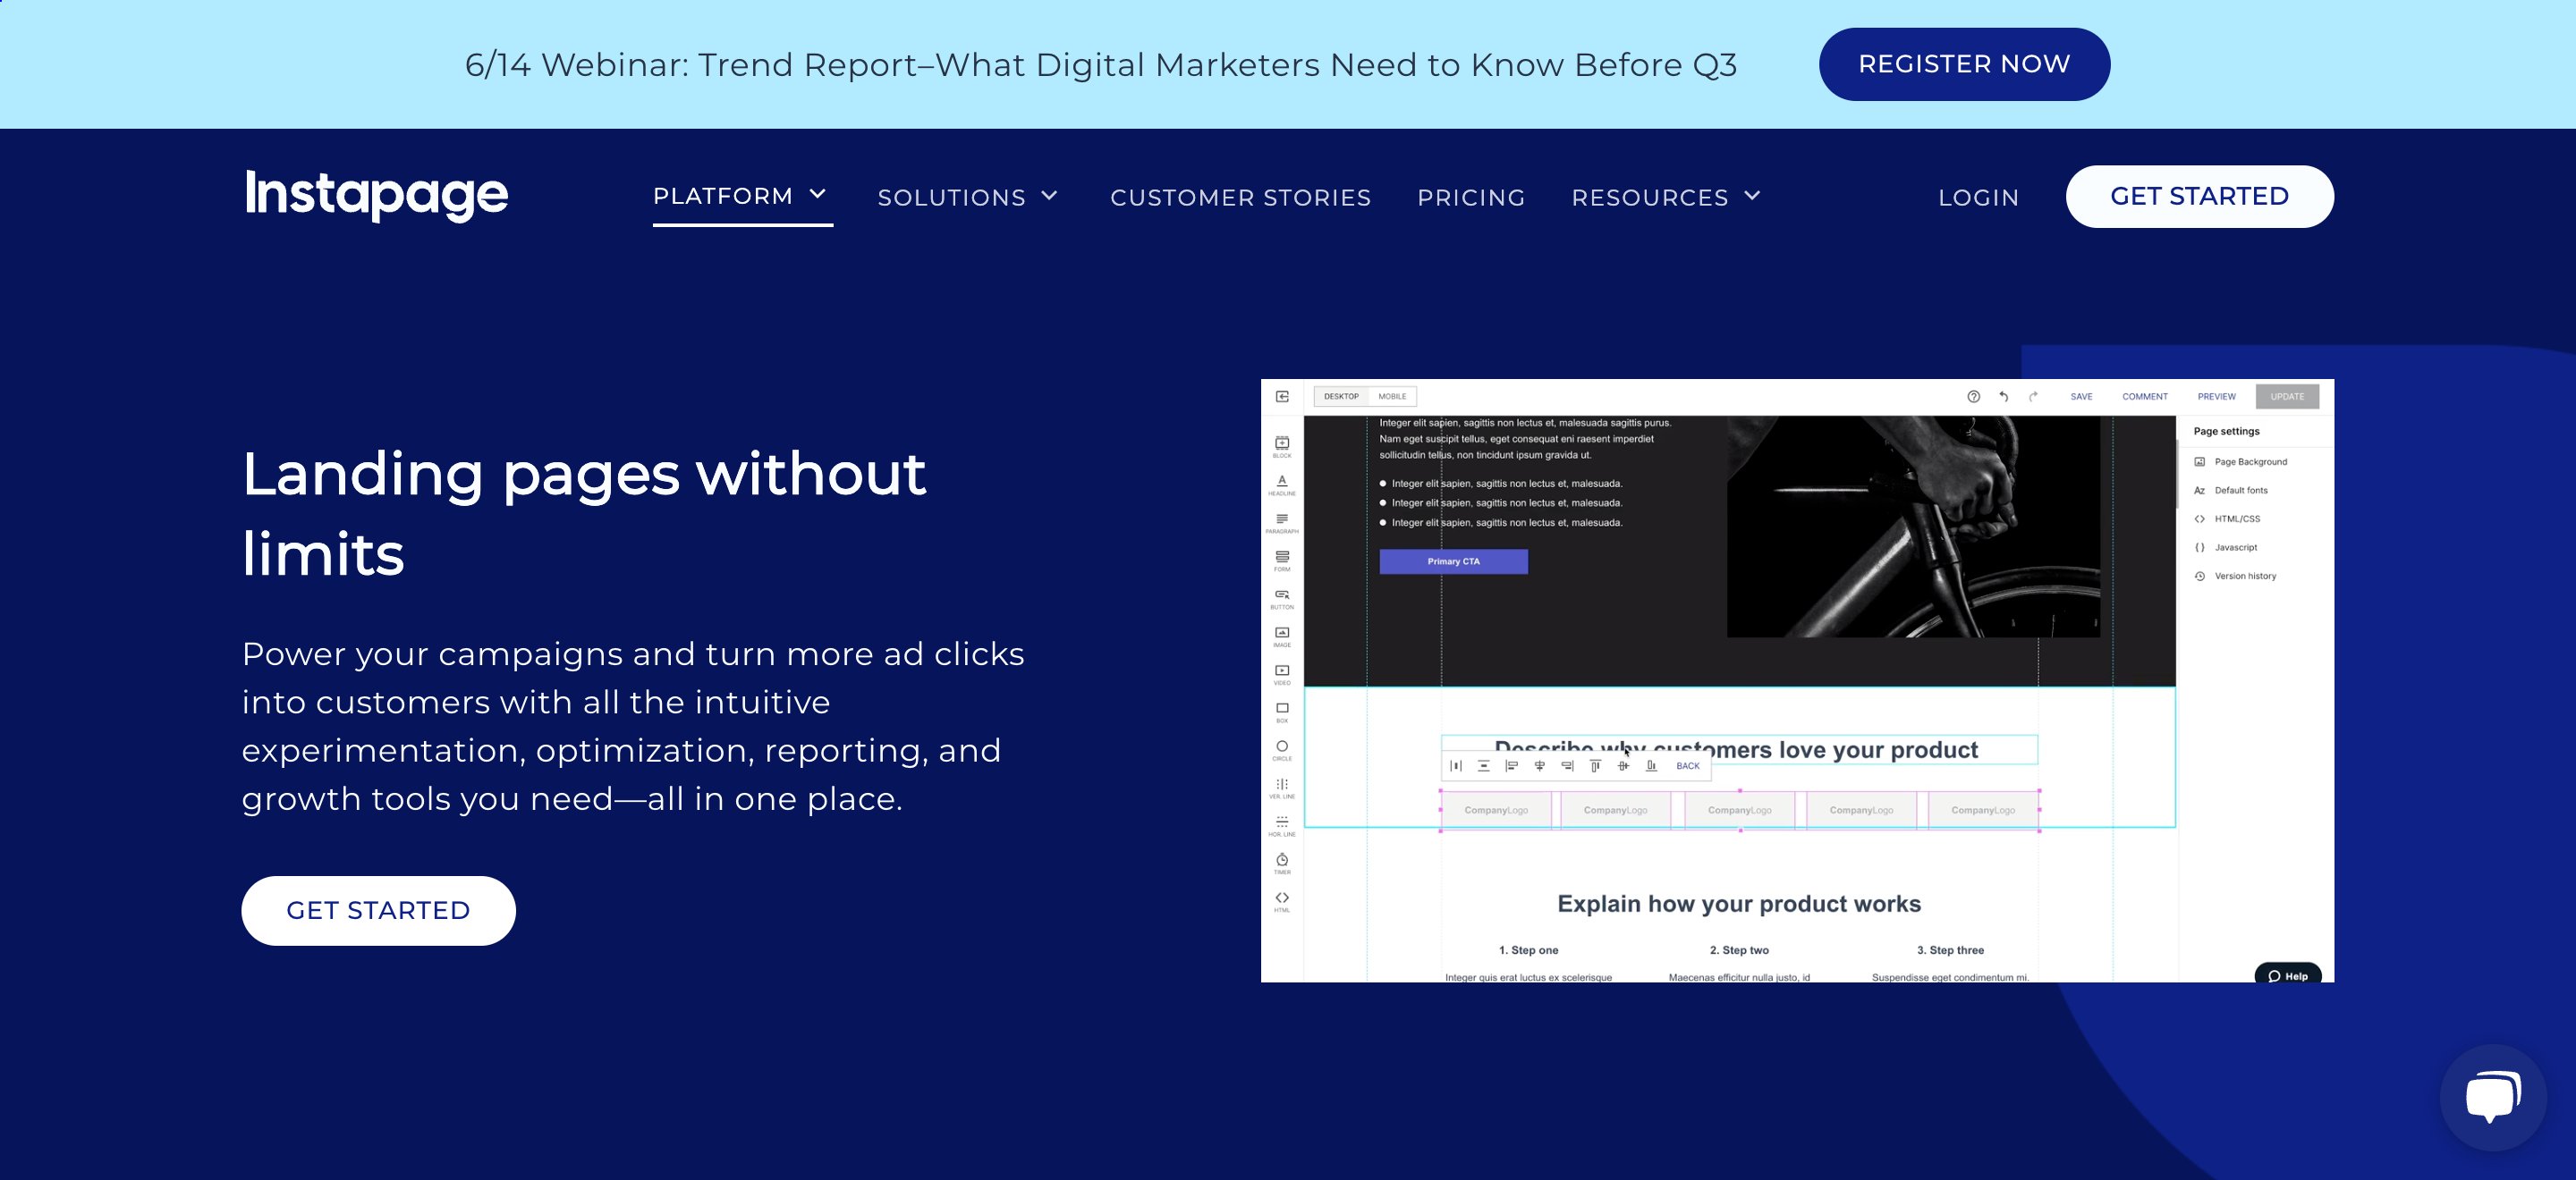Image resolution: width=2576 pixels, height=1180 pixels.
Task: Click the undo arrow in editor toolbar
Action: pyautogui.click(x=2003, y=397)
